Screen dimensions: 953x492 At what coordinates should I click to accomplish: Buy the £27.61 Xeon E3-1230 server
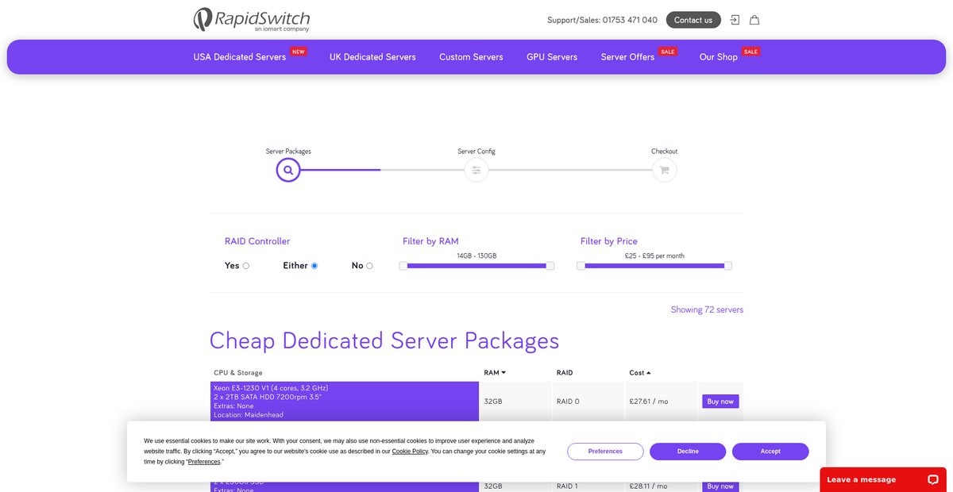coord(720,402)
